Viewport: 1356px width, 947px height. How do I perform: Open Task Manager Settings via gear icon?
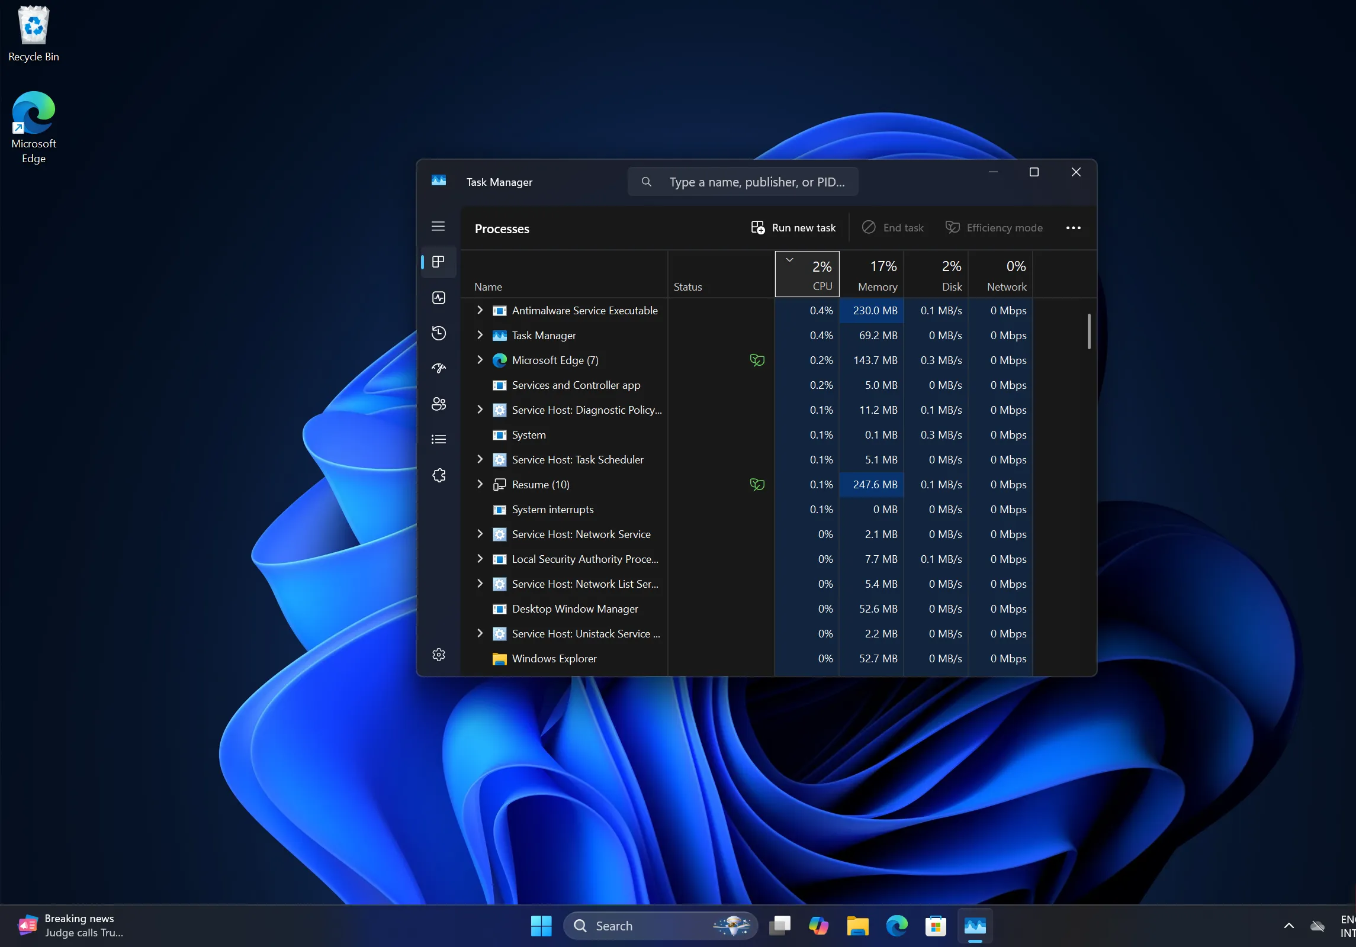(438, 655)
